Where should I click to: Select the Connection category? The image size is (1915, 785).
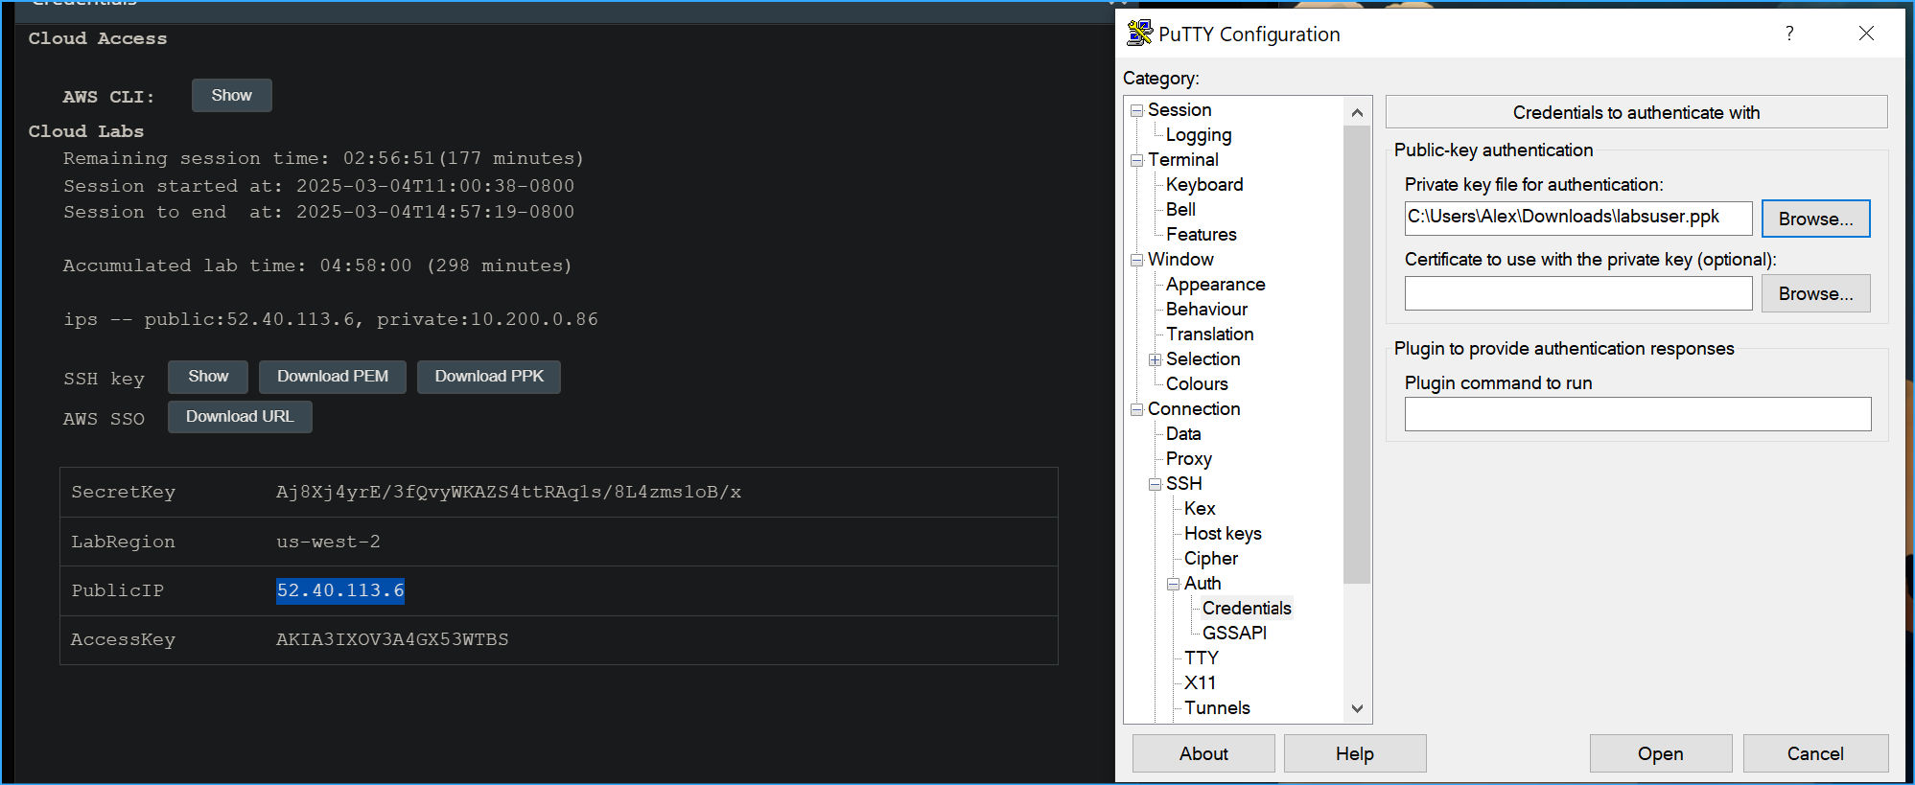[1194, 409]
